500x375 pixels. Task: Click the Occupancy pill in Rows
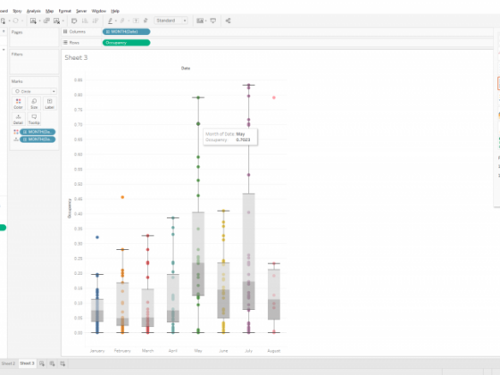pos(126,43)
